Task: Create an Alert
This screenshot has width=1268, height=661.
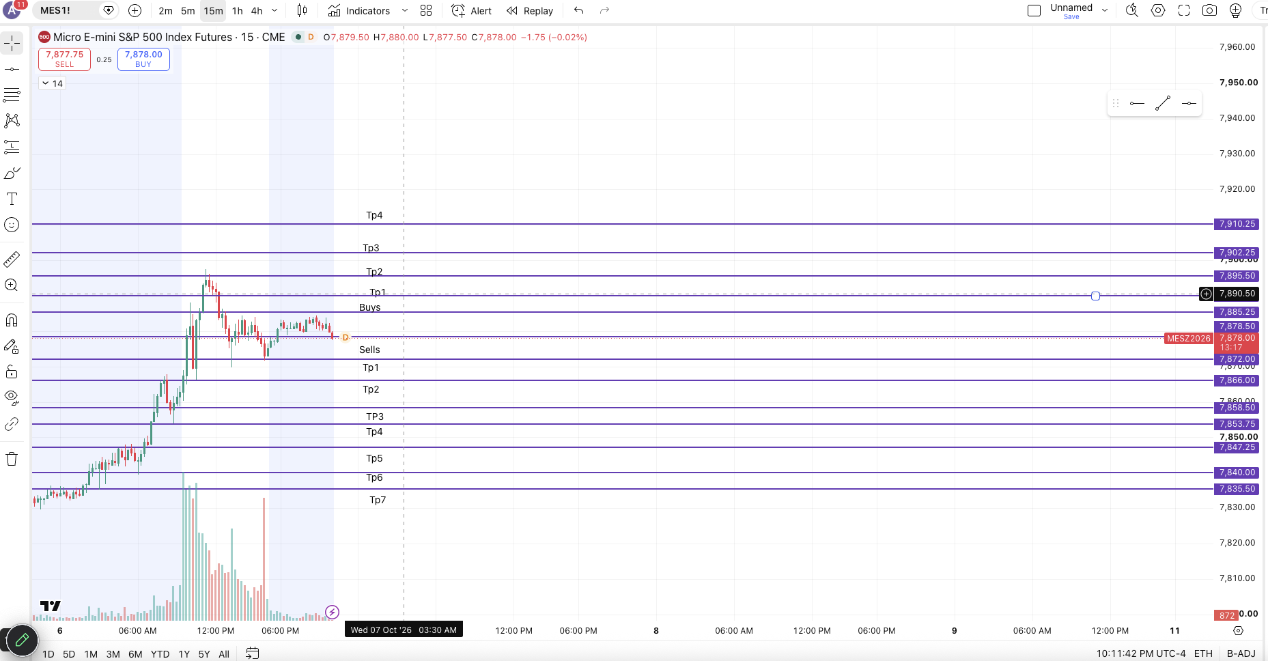Action: 471,11
